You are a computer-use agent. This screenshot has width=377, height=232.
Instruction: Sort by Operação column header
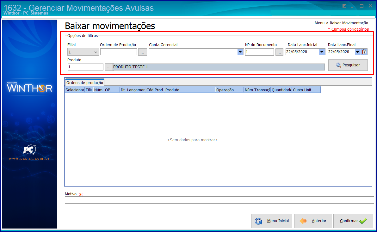pos(229,90)
